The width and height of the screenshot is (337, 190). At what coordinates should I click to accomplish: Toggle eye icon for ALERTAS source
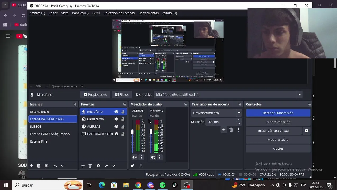click(116, 126)
